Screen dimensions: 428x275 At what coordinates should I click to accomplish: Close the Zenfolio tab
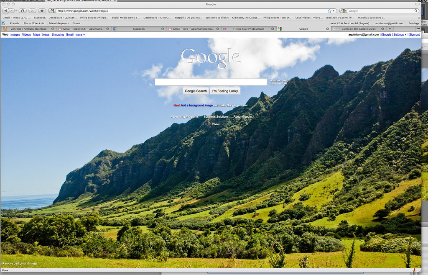point(52,29)
